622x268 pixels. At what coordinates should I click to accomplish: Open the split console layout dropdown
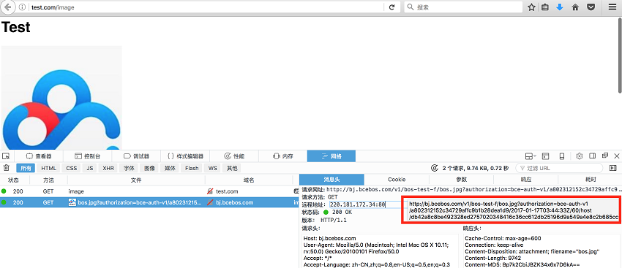pyautogui.click(x=531, y=156)
